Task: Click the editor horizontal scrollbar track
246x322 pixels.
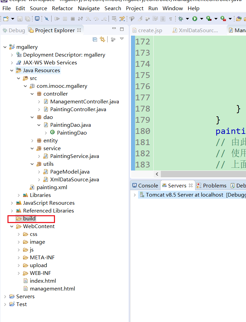Action: (204, 174)
